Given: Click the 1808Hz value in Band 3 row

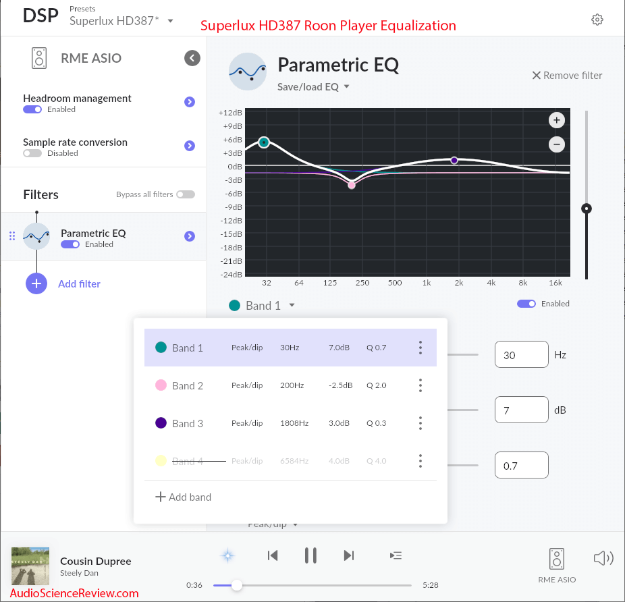Looking at the screenshot, I should [x=294, y=423].
